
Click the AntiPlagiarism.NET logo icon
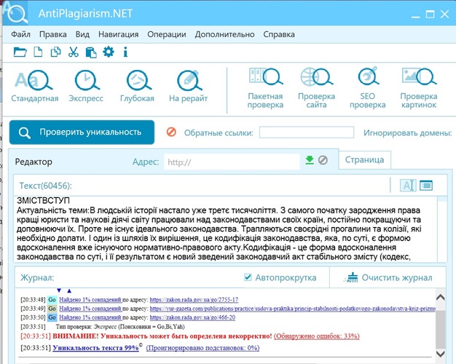click(16, 12)
